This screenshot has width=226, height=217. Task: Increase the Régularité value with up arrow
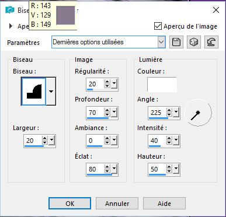pyautogui.click(x=107, y=82)
